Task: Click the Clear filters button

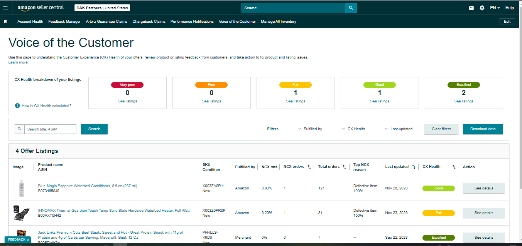Action: 441,129
